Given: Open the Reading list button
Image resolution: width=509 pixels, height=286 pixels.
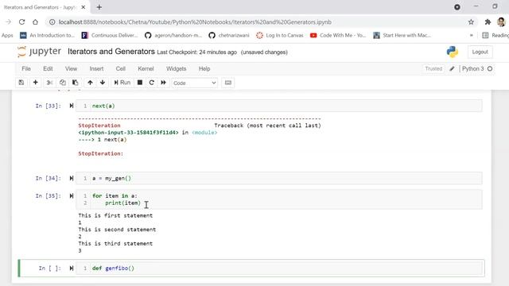Looking at the screenshot, I should (x=495, y=35).
